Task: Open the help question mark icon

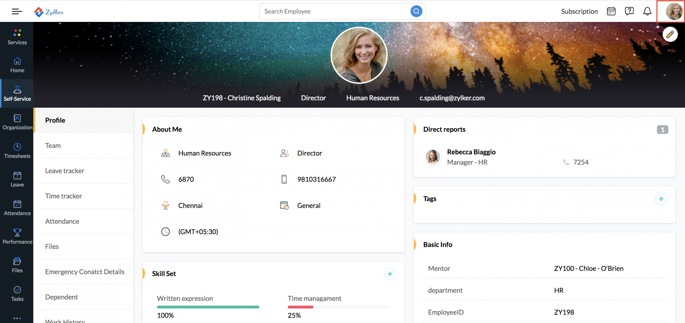Action: pyautogui.click(x=629, y=11)
